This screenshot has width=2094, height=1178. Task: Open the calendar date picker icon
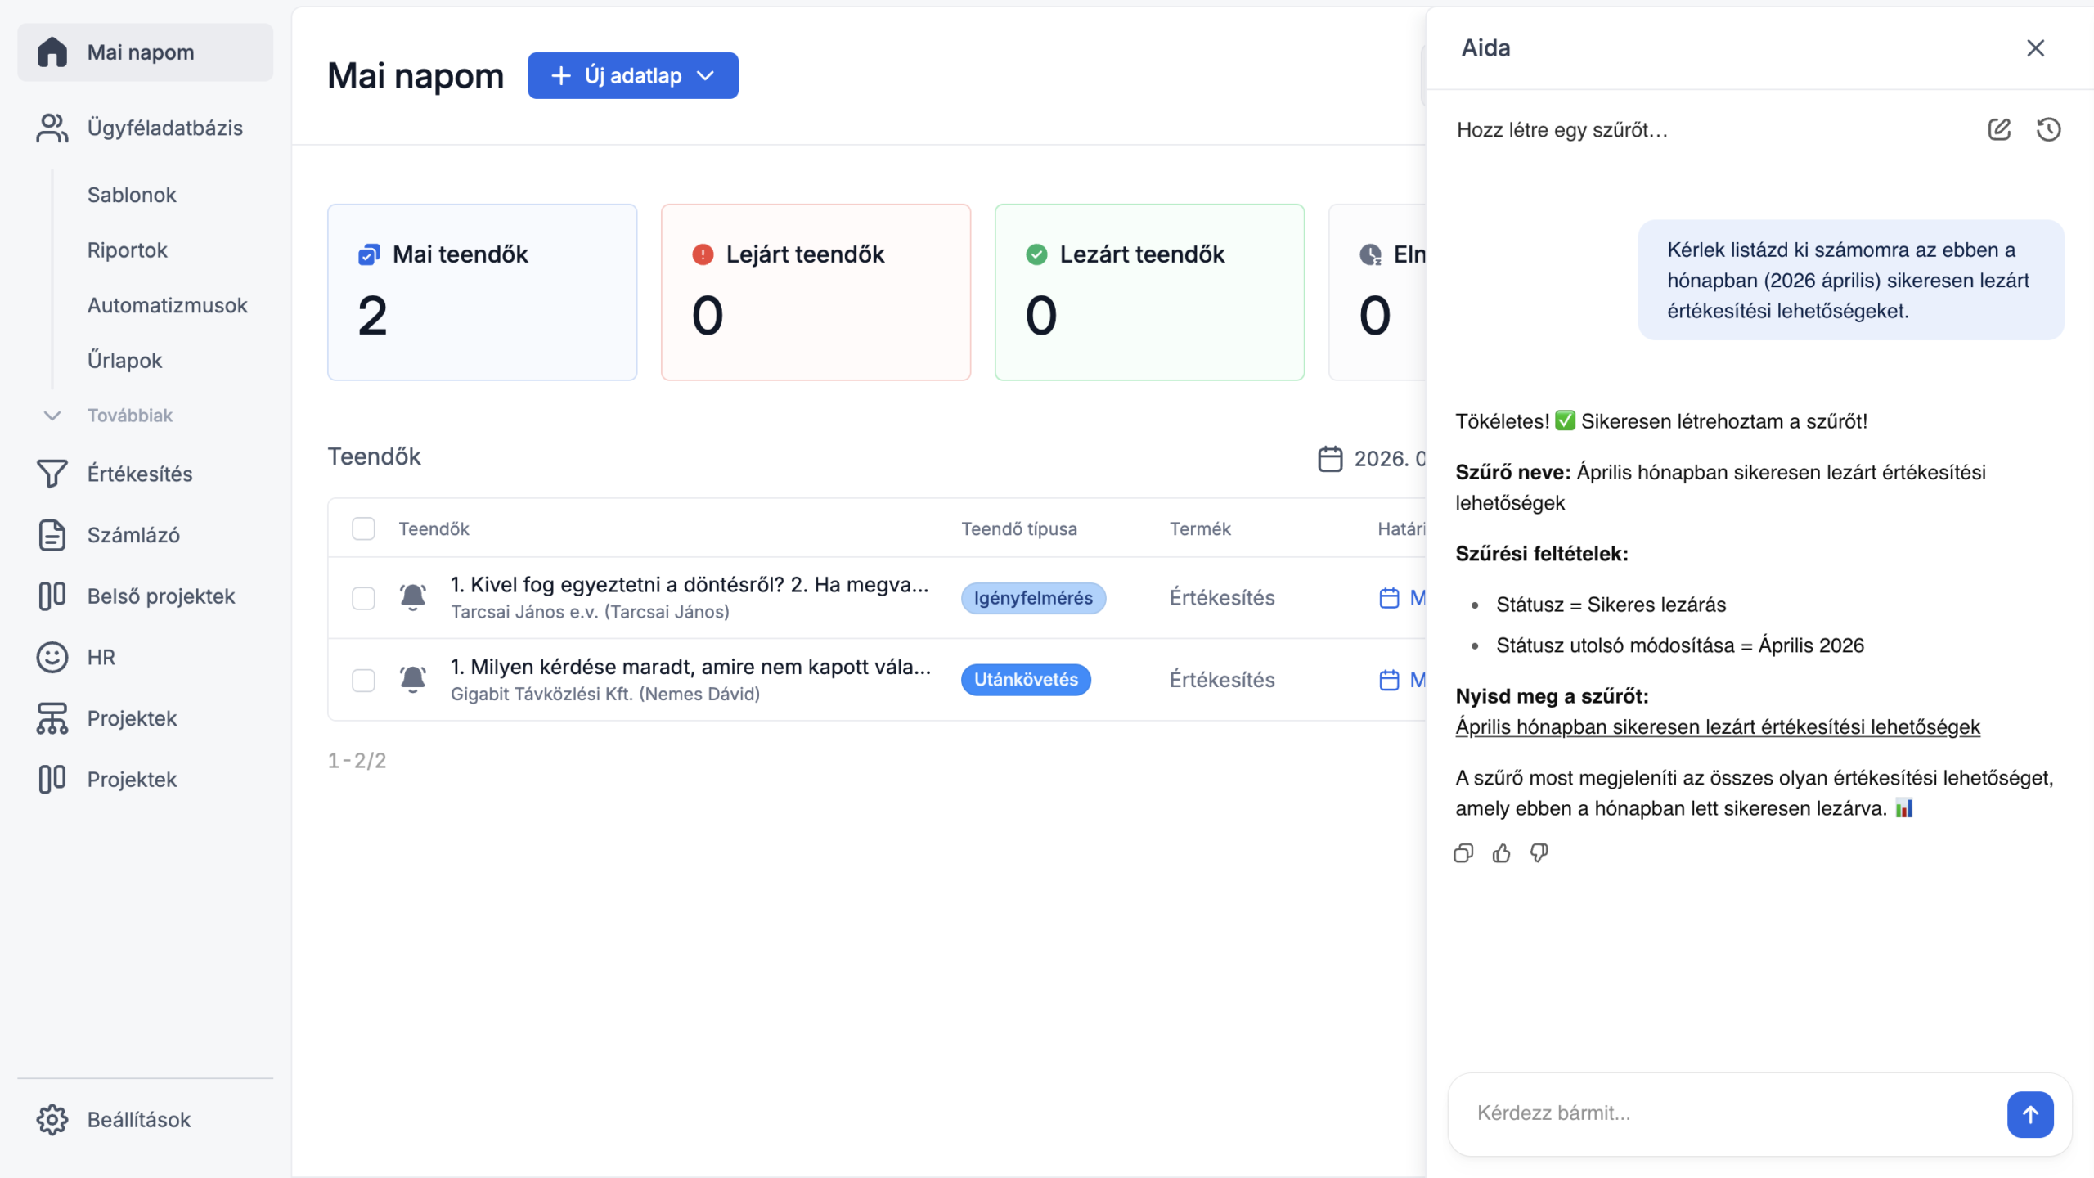1330,459
